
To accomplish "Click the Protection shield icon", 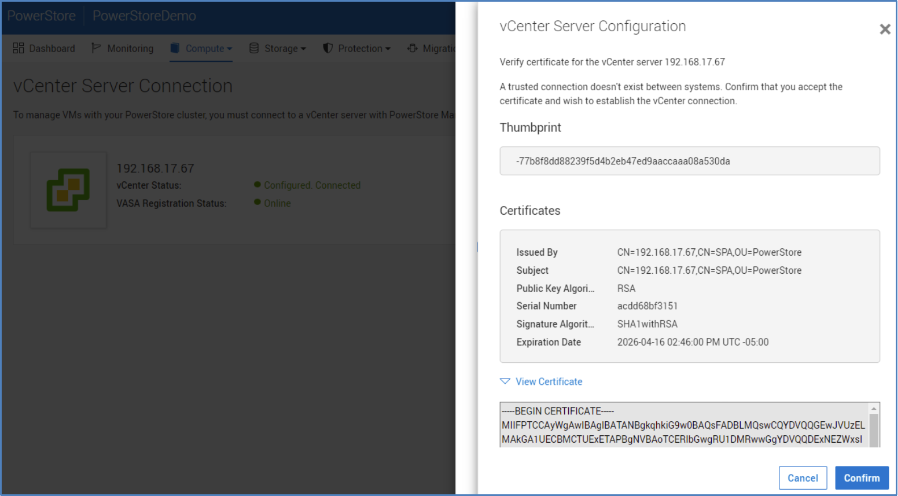I will [x=328, y=48].
